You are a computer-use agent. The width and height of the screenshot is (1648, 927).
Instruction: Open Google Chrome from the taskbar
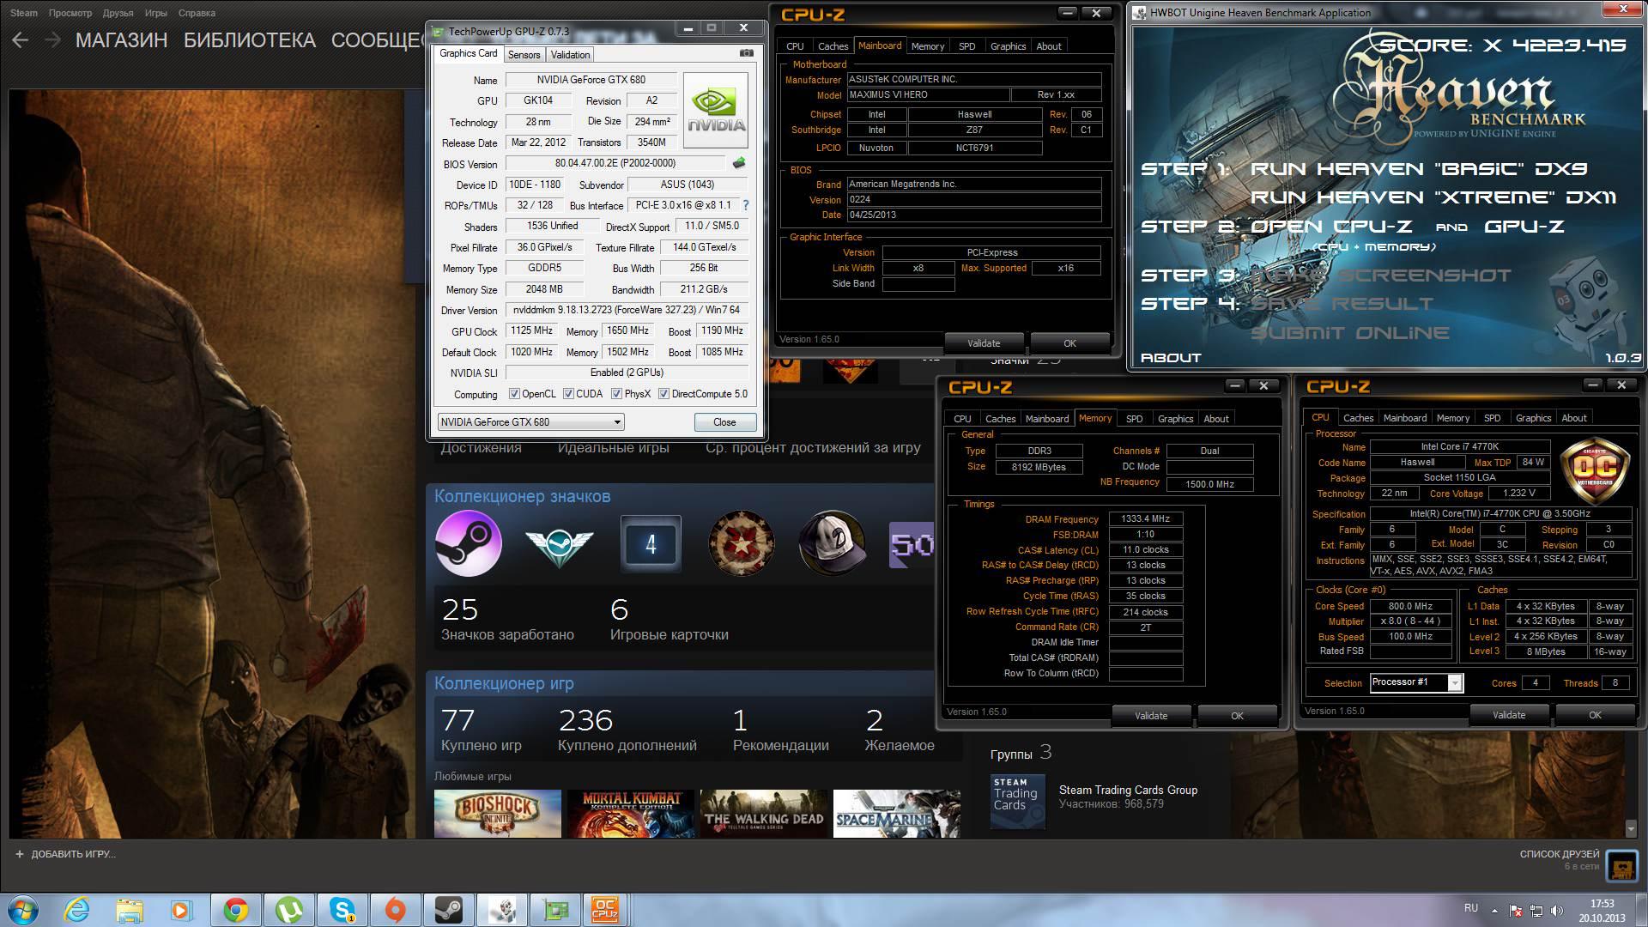pos(236,909)
